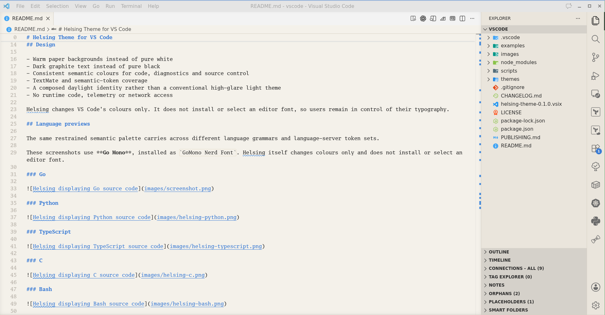Open the Search view in activity bar
The width and height of the screenshot is (605, 315).
(596, 39)
